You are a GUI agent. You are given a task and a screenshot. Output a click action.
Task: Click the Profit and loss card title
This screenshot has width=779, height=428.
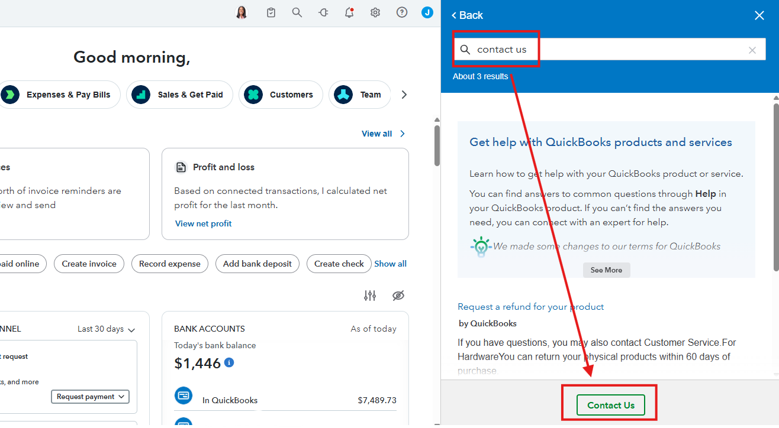pos(224,167)
